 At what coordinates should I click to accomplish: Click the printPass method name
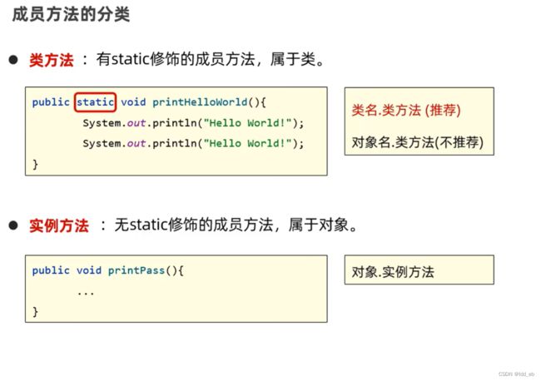pyautogui.click(x=136, y=270)
